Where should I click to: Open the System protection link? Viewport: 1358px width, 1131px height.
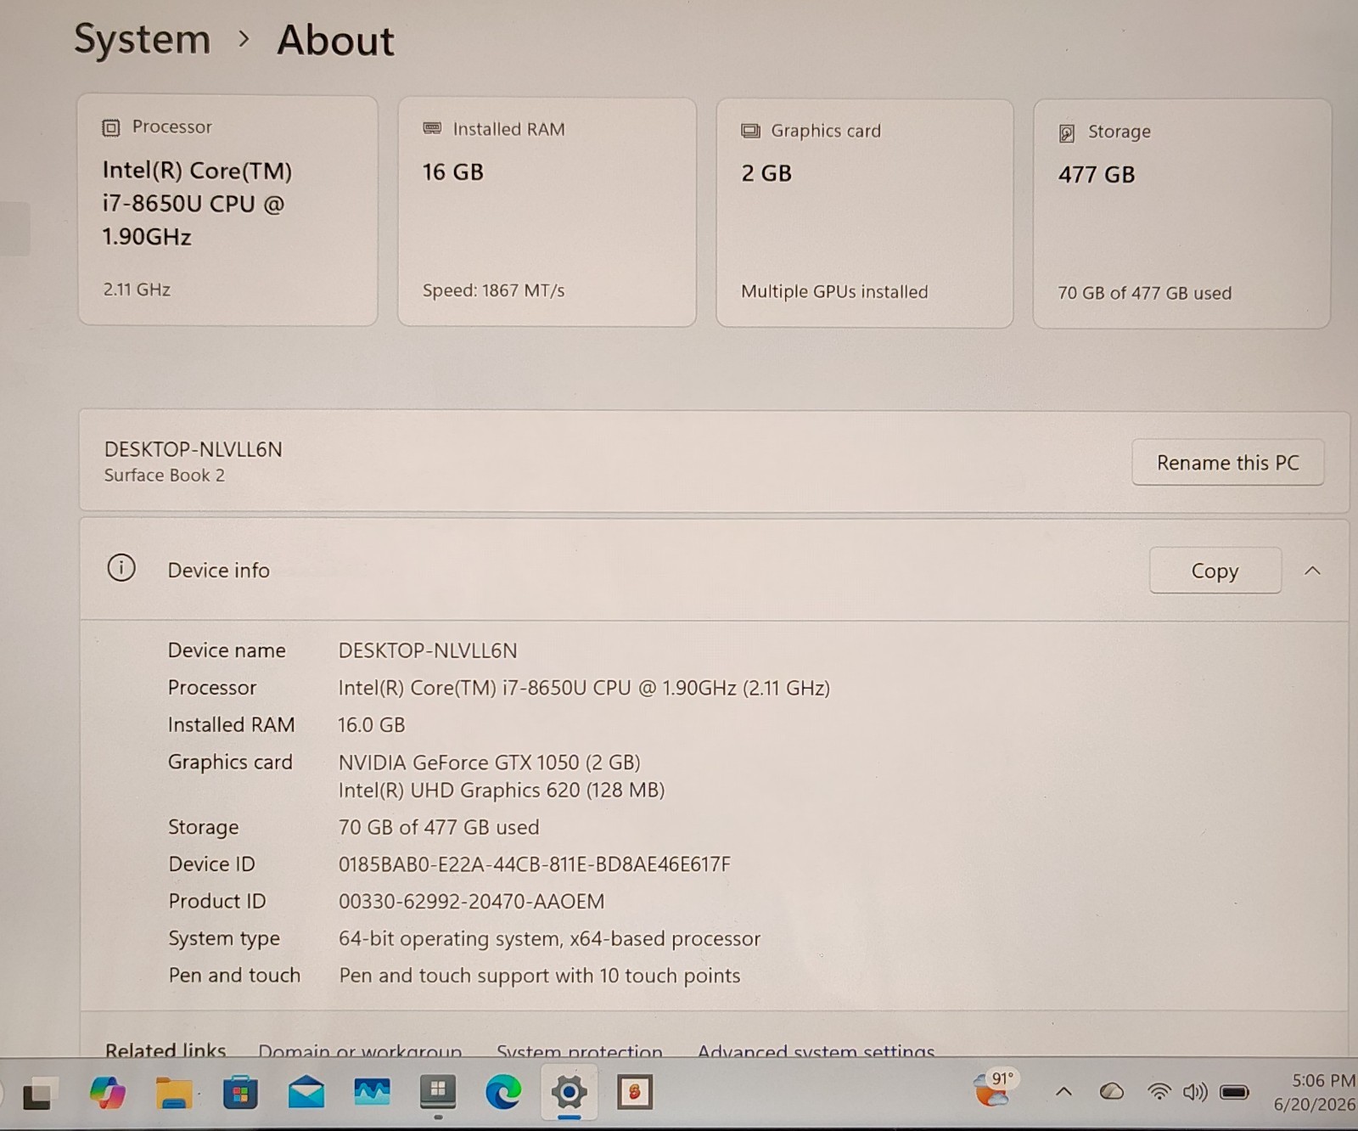click(x=579, y=1051)
